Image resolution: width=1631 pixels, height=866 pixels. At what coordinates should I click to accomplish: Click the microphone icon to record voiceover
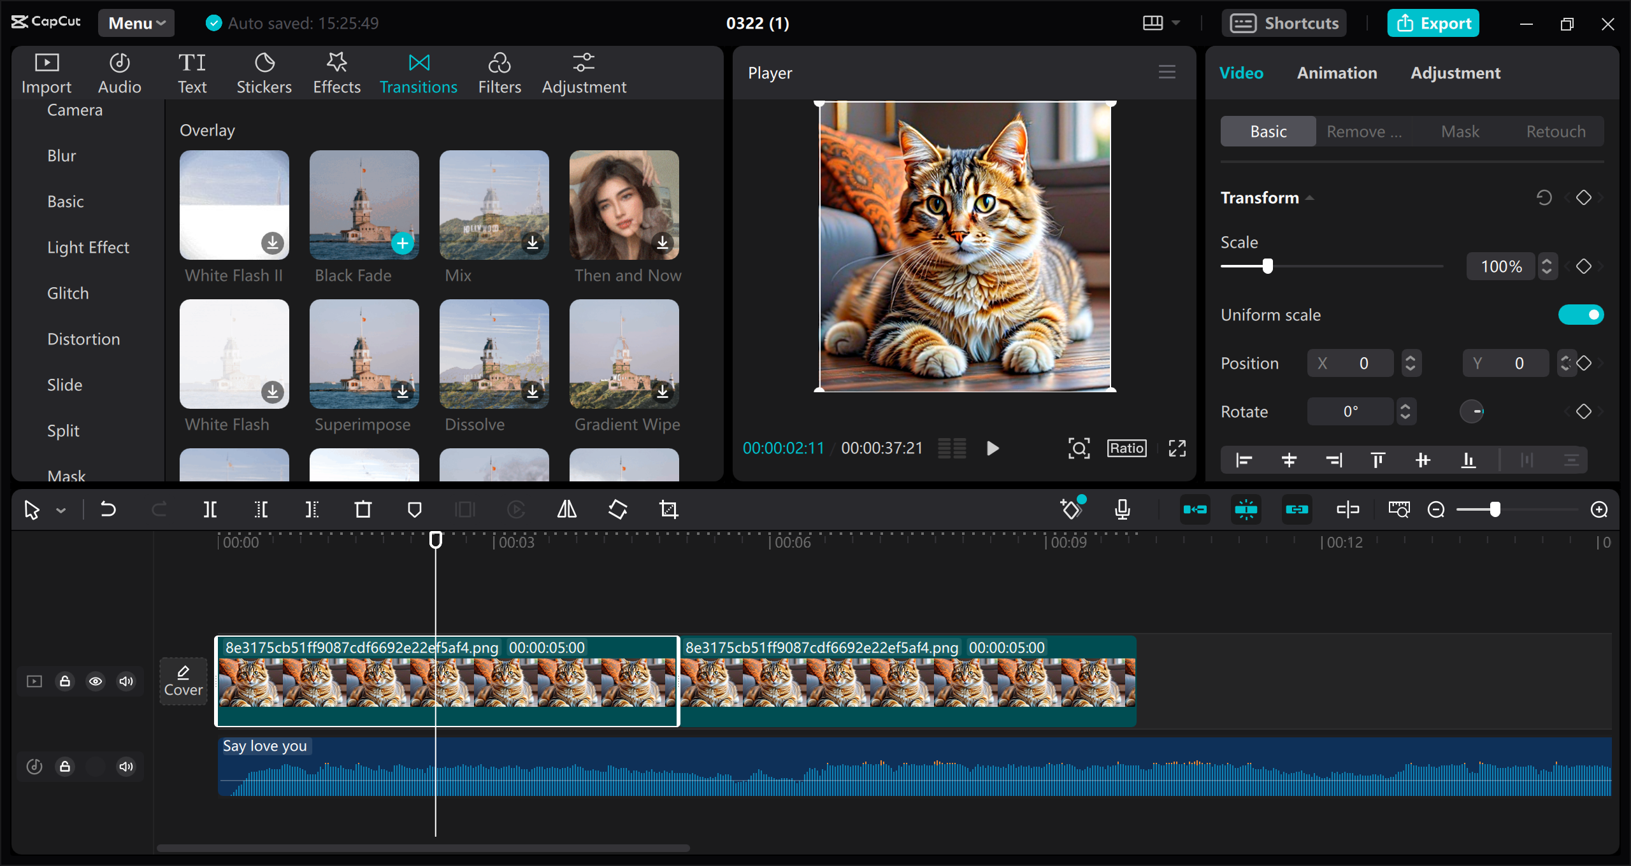pos(1123,509)
